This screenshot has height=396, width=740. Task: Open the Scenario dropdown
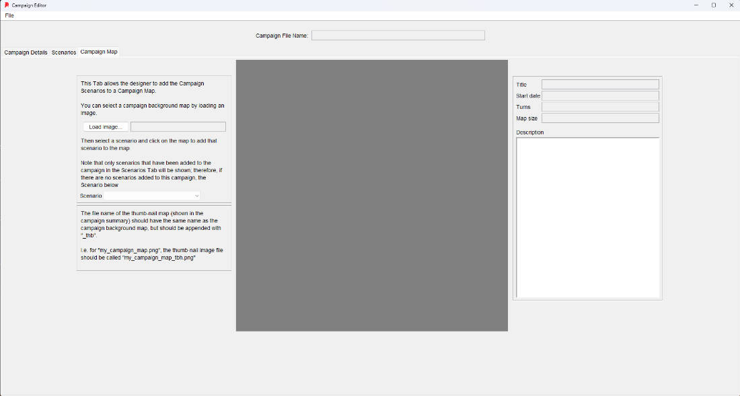point(152,196)
